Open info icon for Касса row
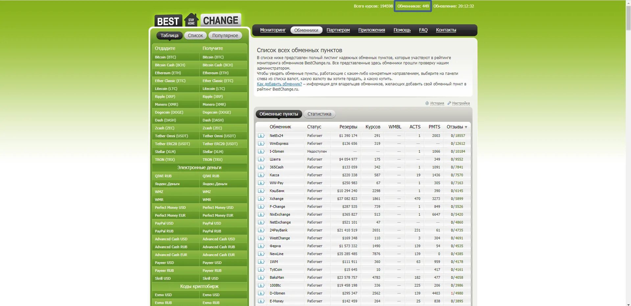The width and height of the screenshot is (631, 306). pos(261,175)
